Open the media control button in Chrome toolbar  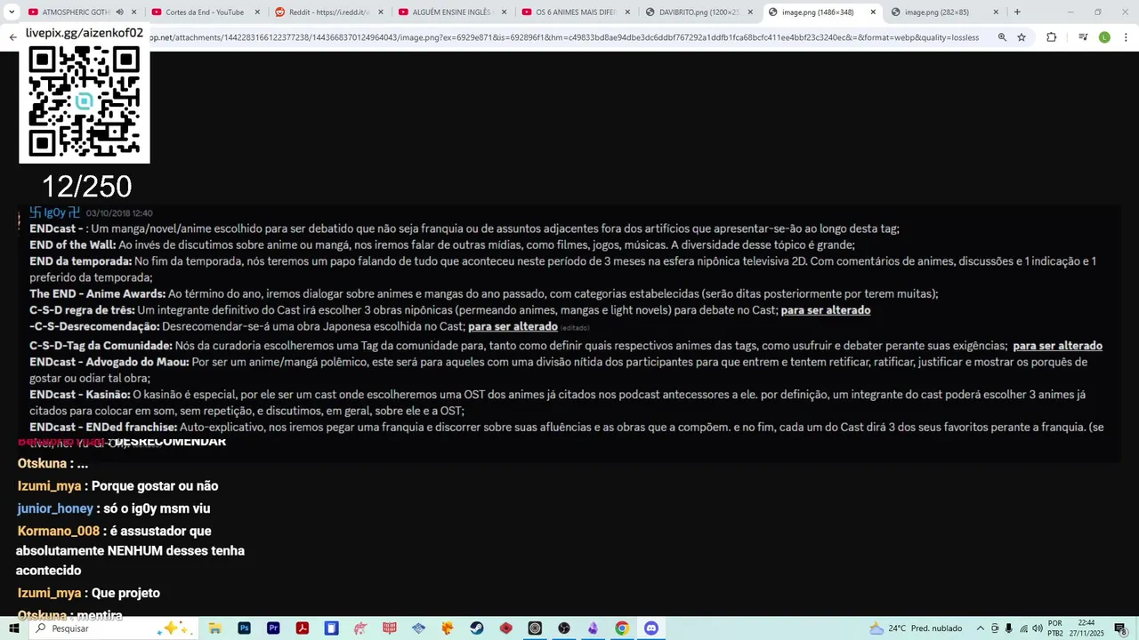pyautogui.click(x=1083, y=37)
